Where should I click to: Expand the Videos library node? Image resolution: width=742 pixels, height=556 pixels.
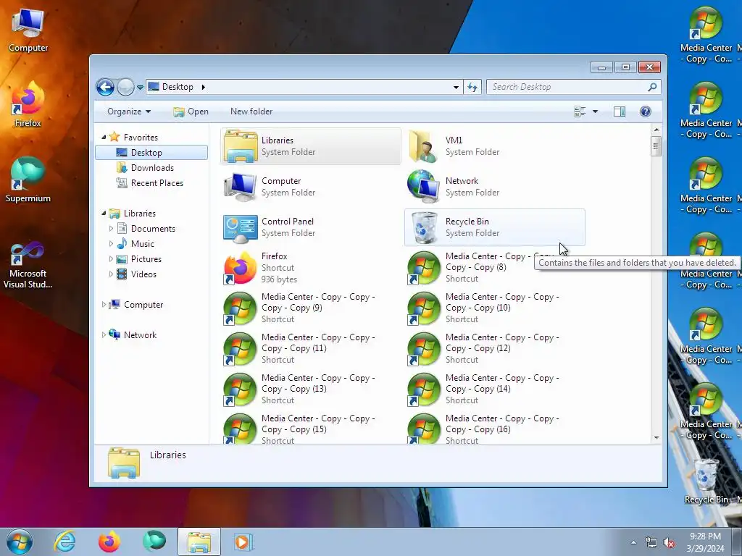[111, 274]
